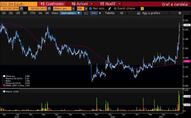The width and height of the screenshot is (191, 118).
Task: Click the yellow info icon
Action: [x=142, y=9]
